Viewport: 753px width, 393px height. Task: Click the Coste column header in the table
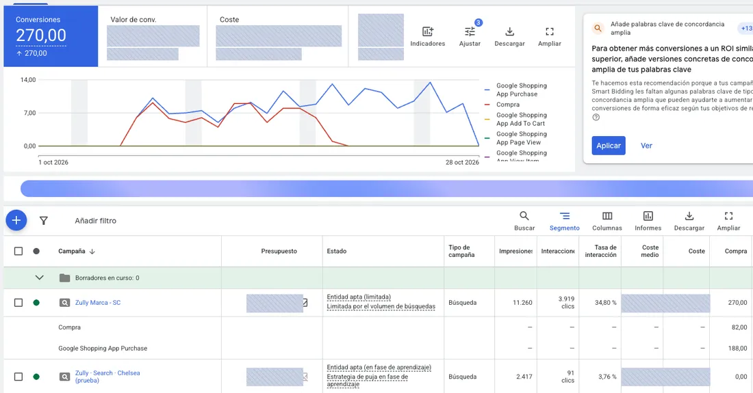696,251
